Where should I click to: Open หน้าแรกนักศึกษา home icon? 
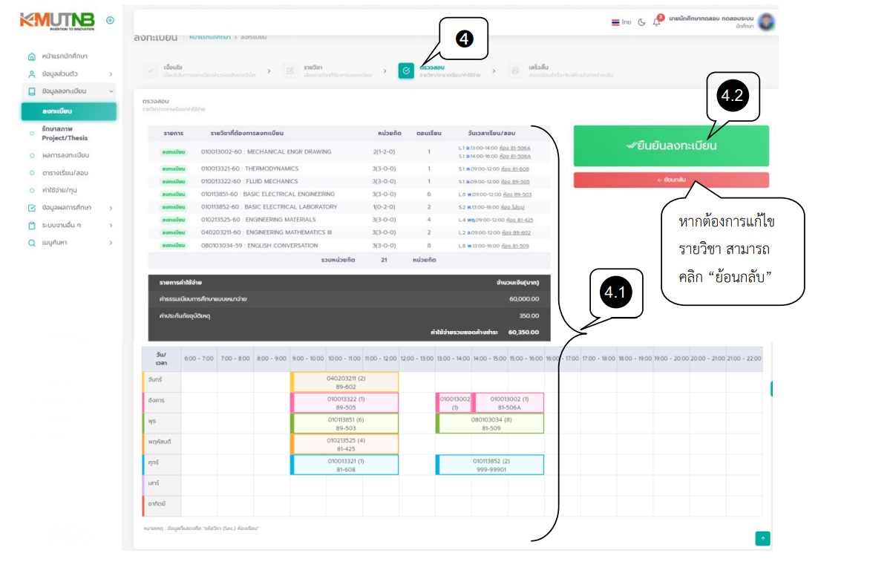32,56
